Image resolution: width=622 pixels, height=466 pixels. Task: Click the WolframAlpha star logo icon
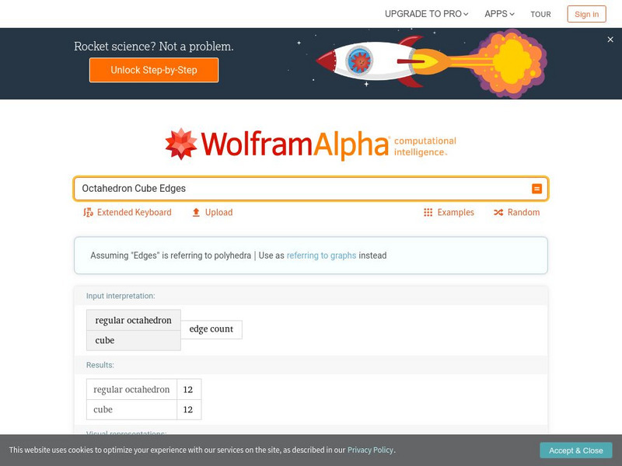click(181, 144)
